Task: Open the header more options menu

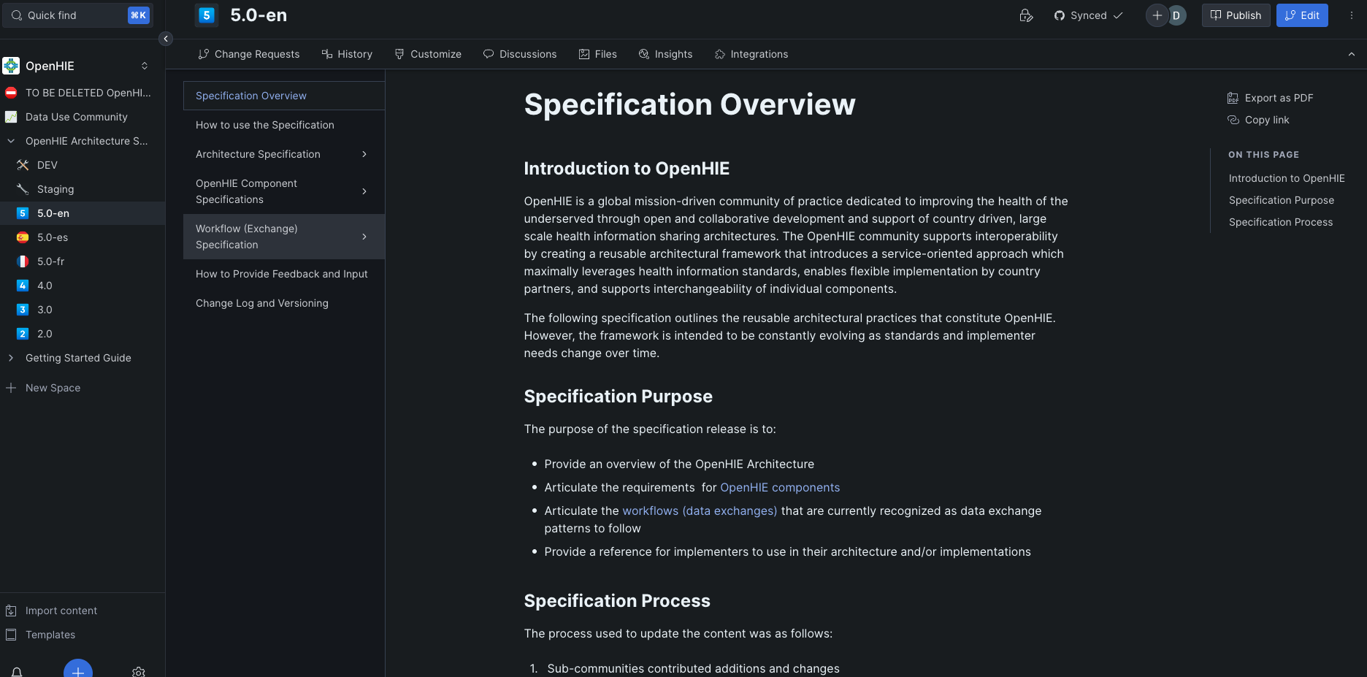Action: [1352, 15]
